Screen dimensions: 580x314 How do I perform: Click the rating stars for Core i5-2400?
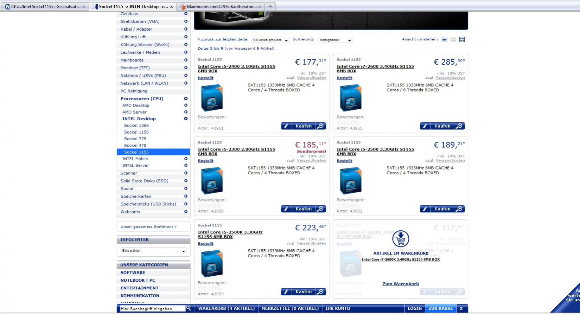coord(209,123)
